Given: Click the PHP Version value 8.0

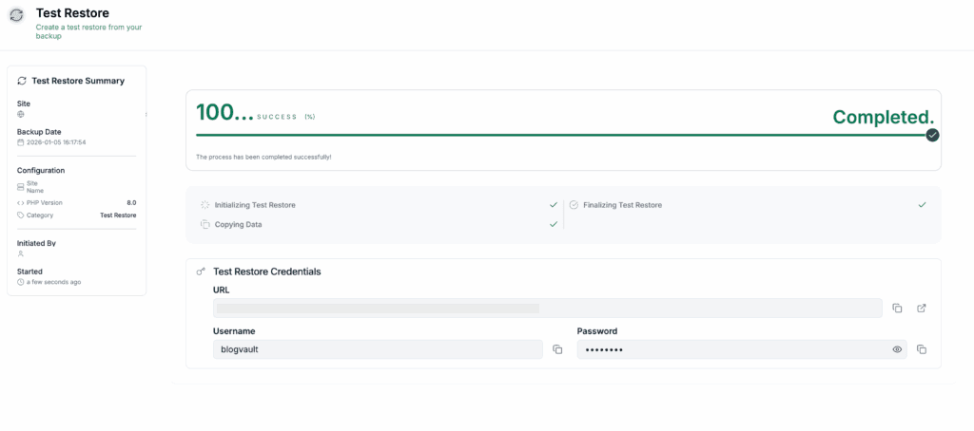Looking at the screenshot, I should pyautogui.click(x=131, y=203).
